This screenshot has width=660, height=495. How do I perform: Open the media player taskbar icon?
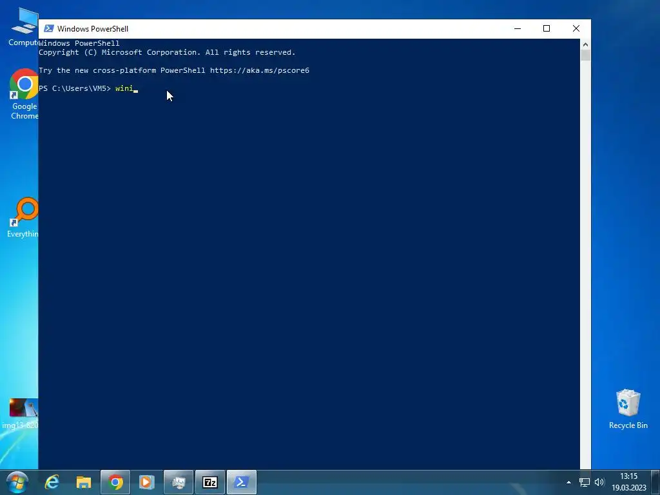click(147, 482)
